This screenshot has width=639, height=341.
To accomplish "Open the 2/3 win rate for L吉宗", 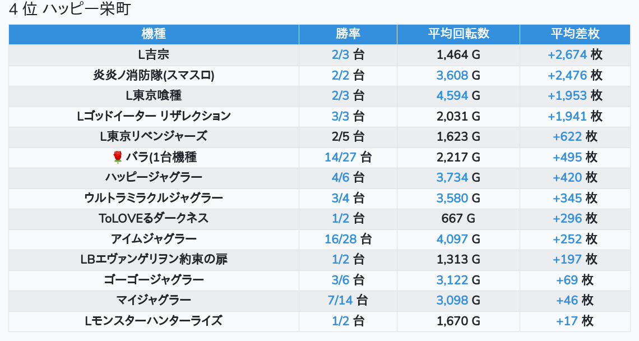I will [x=340, y=54].
